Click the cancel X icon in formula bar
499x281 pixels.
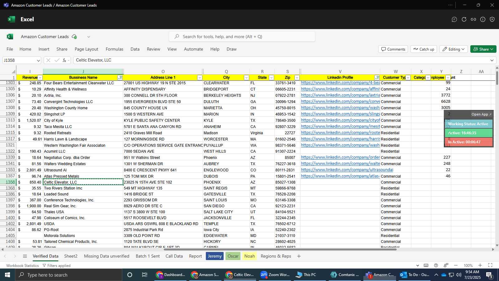point(48,60)
